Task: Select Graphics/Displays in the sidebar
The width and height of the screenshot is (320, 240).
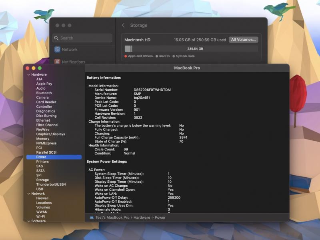Action: coord(50,134)
